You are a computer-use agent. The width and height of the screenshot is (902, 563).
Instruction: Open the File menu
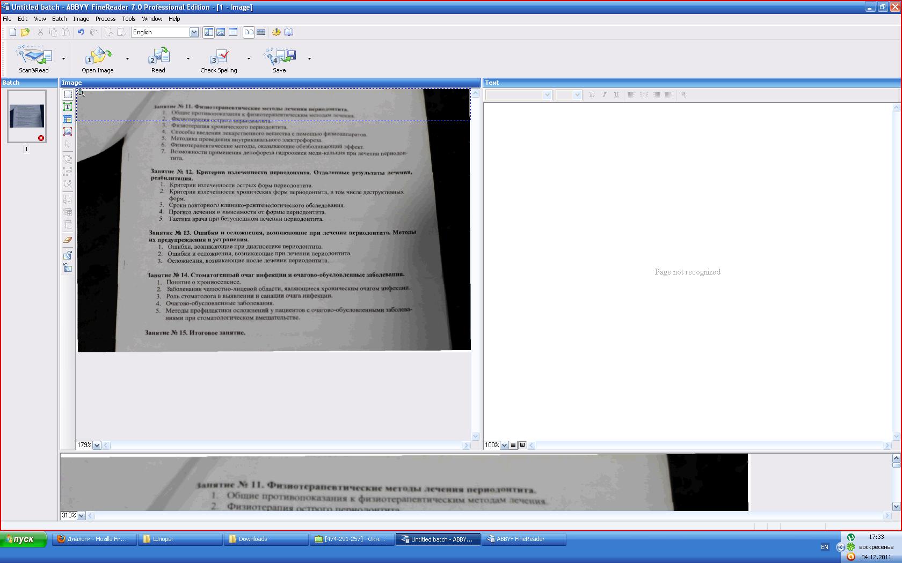(x=7, y=19)
